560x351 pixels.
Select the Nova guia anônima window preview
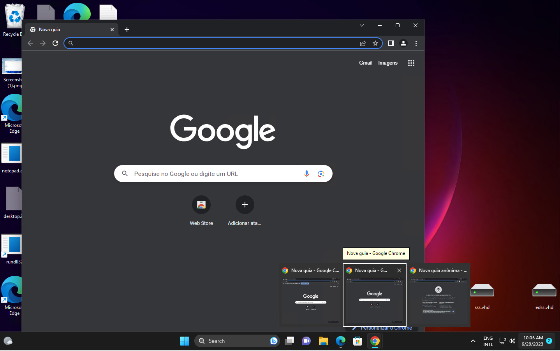438,295
